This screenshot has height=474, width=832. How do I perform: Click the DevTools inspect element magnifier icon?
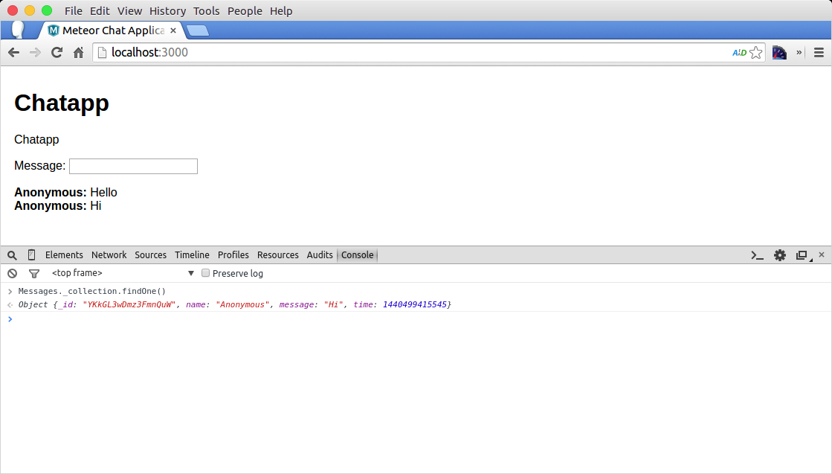pyautogui.click(x=12, y=255)
